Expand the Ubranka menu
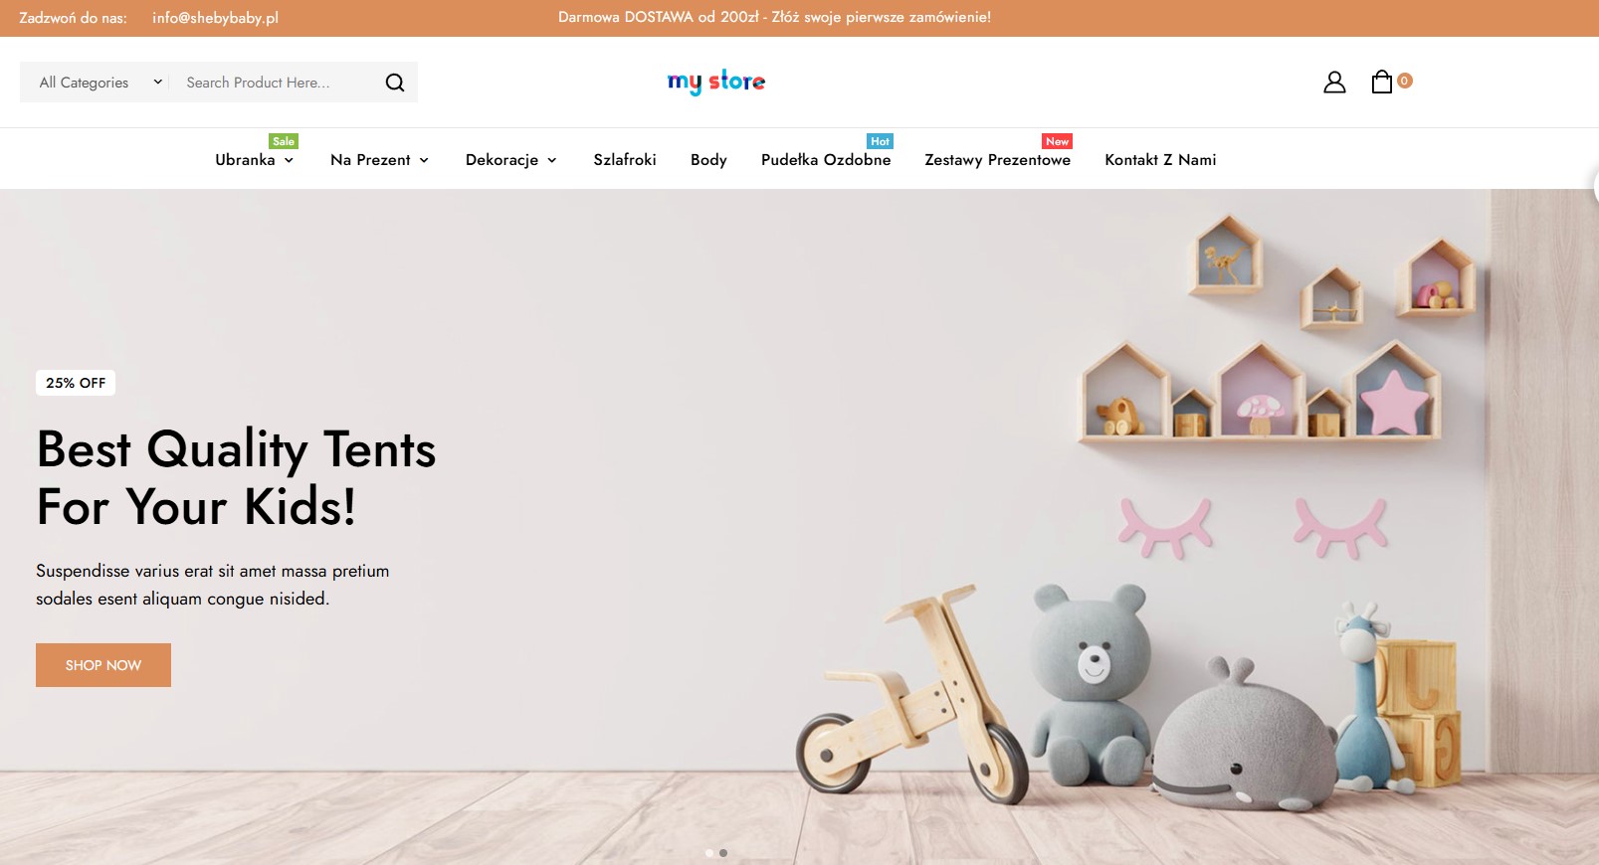This screenshot has height=865, width=1599. (x=255, y=160)
